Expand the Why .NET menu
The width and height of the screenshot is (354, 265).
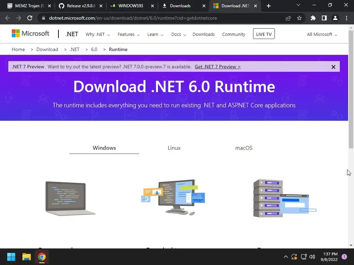point(97,35)
